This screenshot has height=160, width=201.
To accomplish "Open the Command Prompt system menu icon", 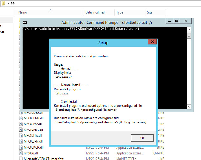I will click(x=25, y=23).
